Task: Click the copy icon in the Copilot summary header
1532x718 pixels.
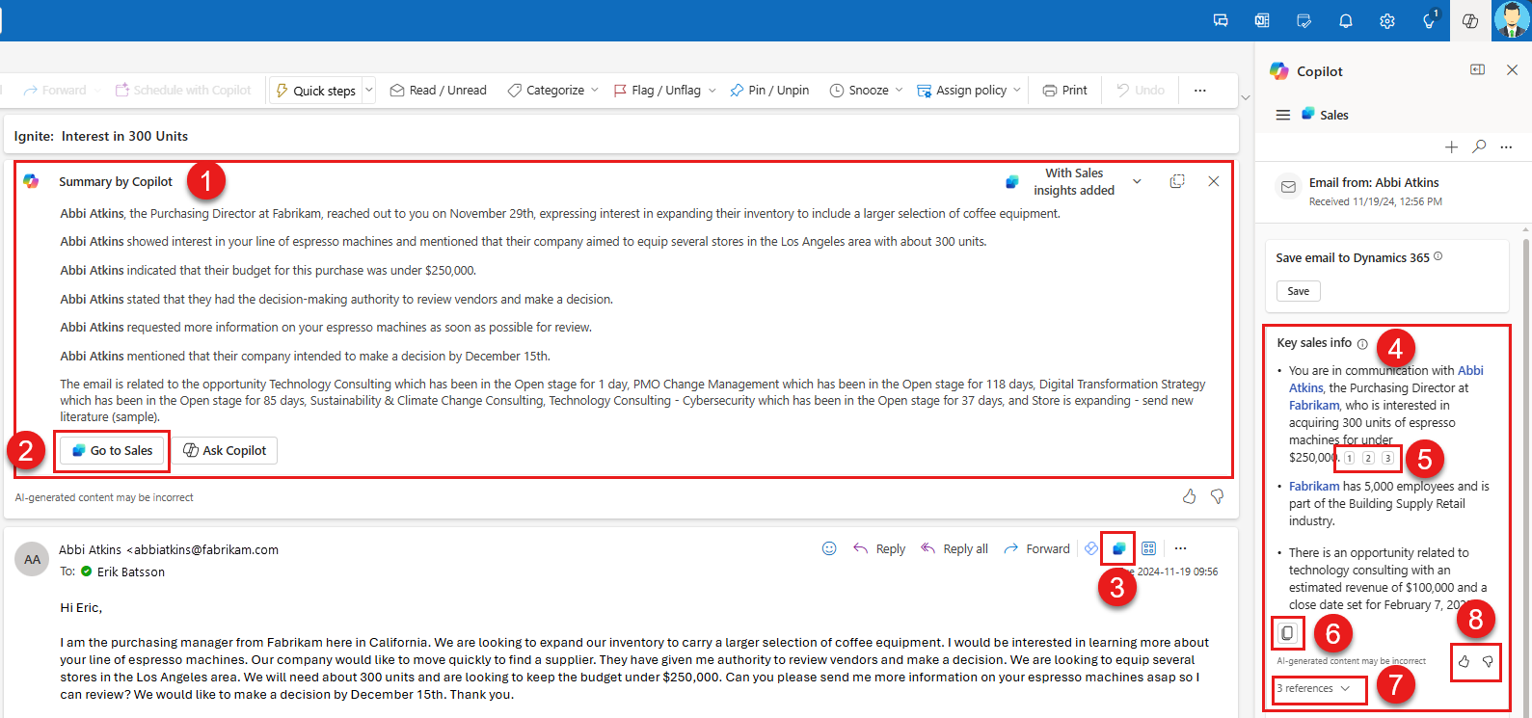Action: click(x=1177, y=181)
